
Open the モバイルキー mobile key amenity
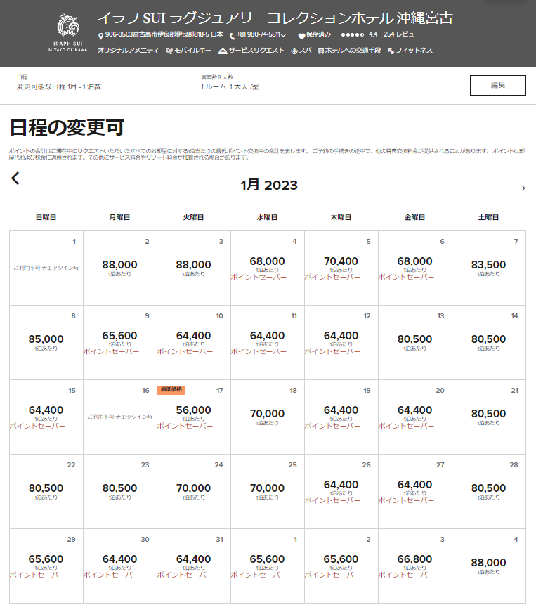tap(169, 51)
